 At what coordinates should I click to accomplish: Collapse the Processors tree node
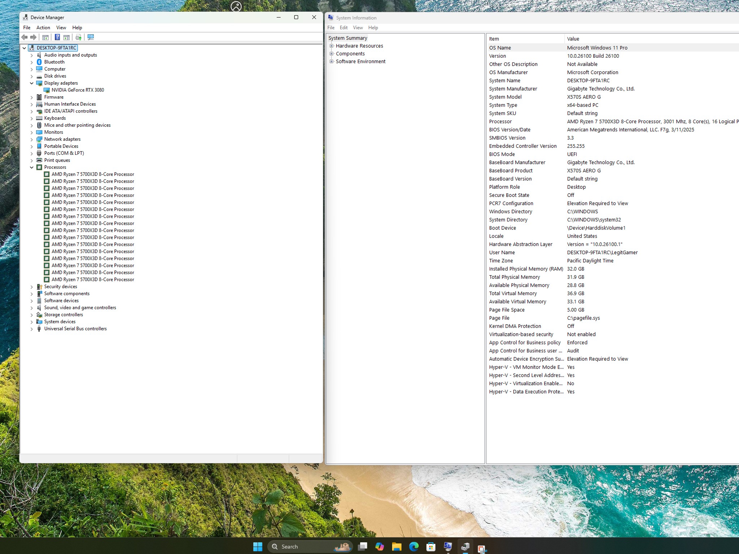(x=32, y=167)
